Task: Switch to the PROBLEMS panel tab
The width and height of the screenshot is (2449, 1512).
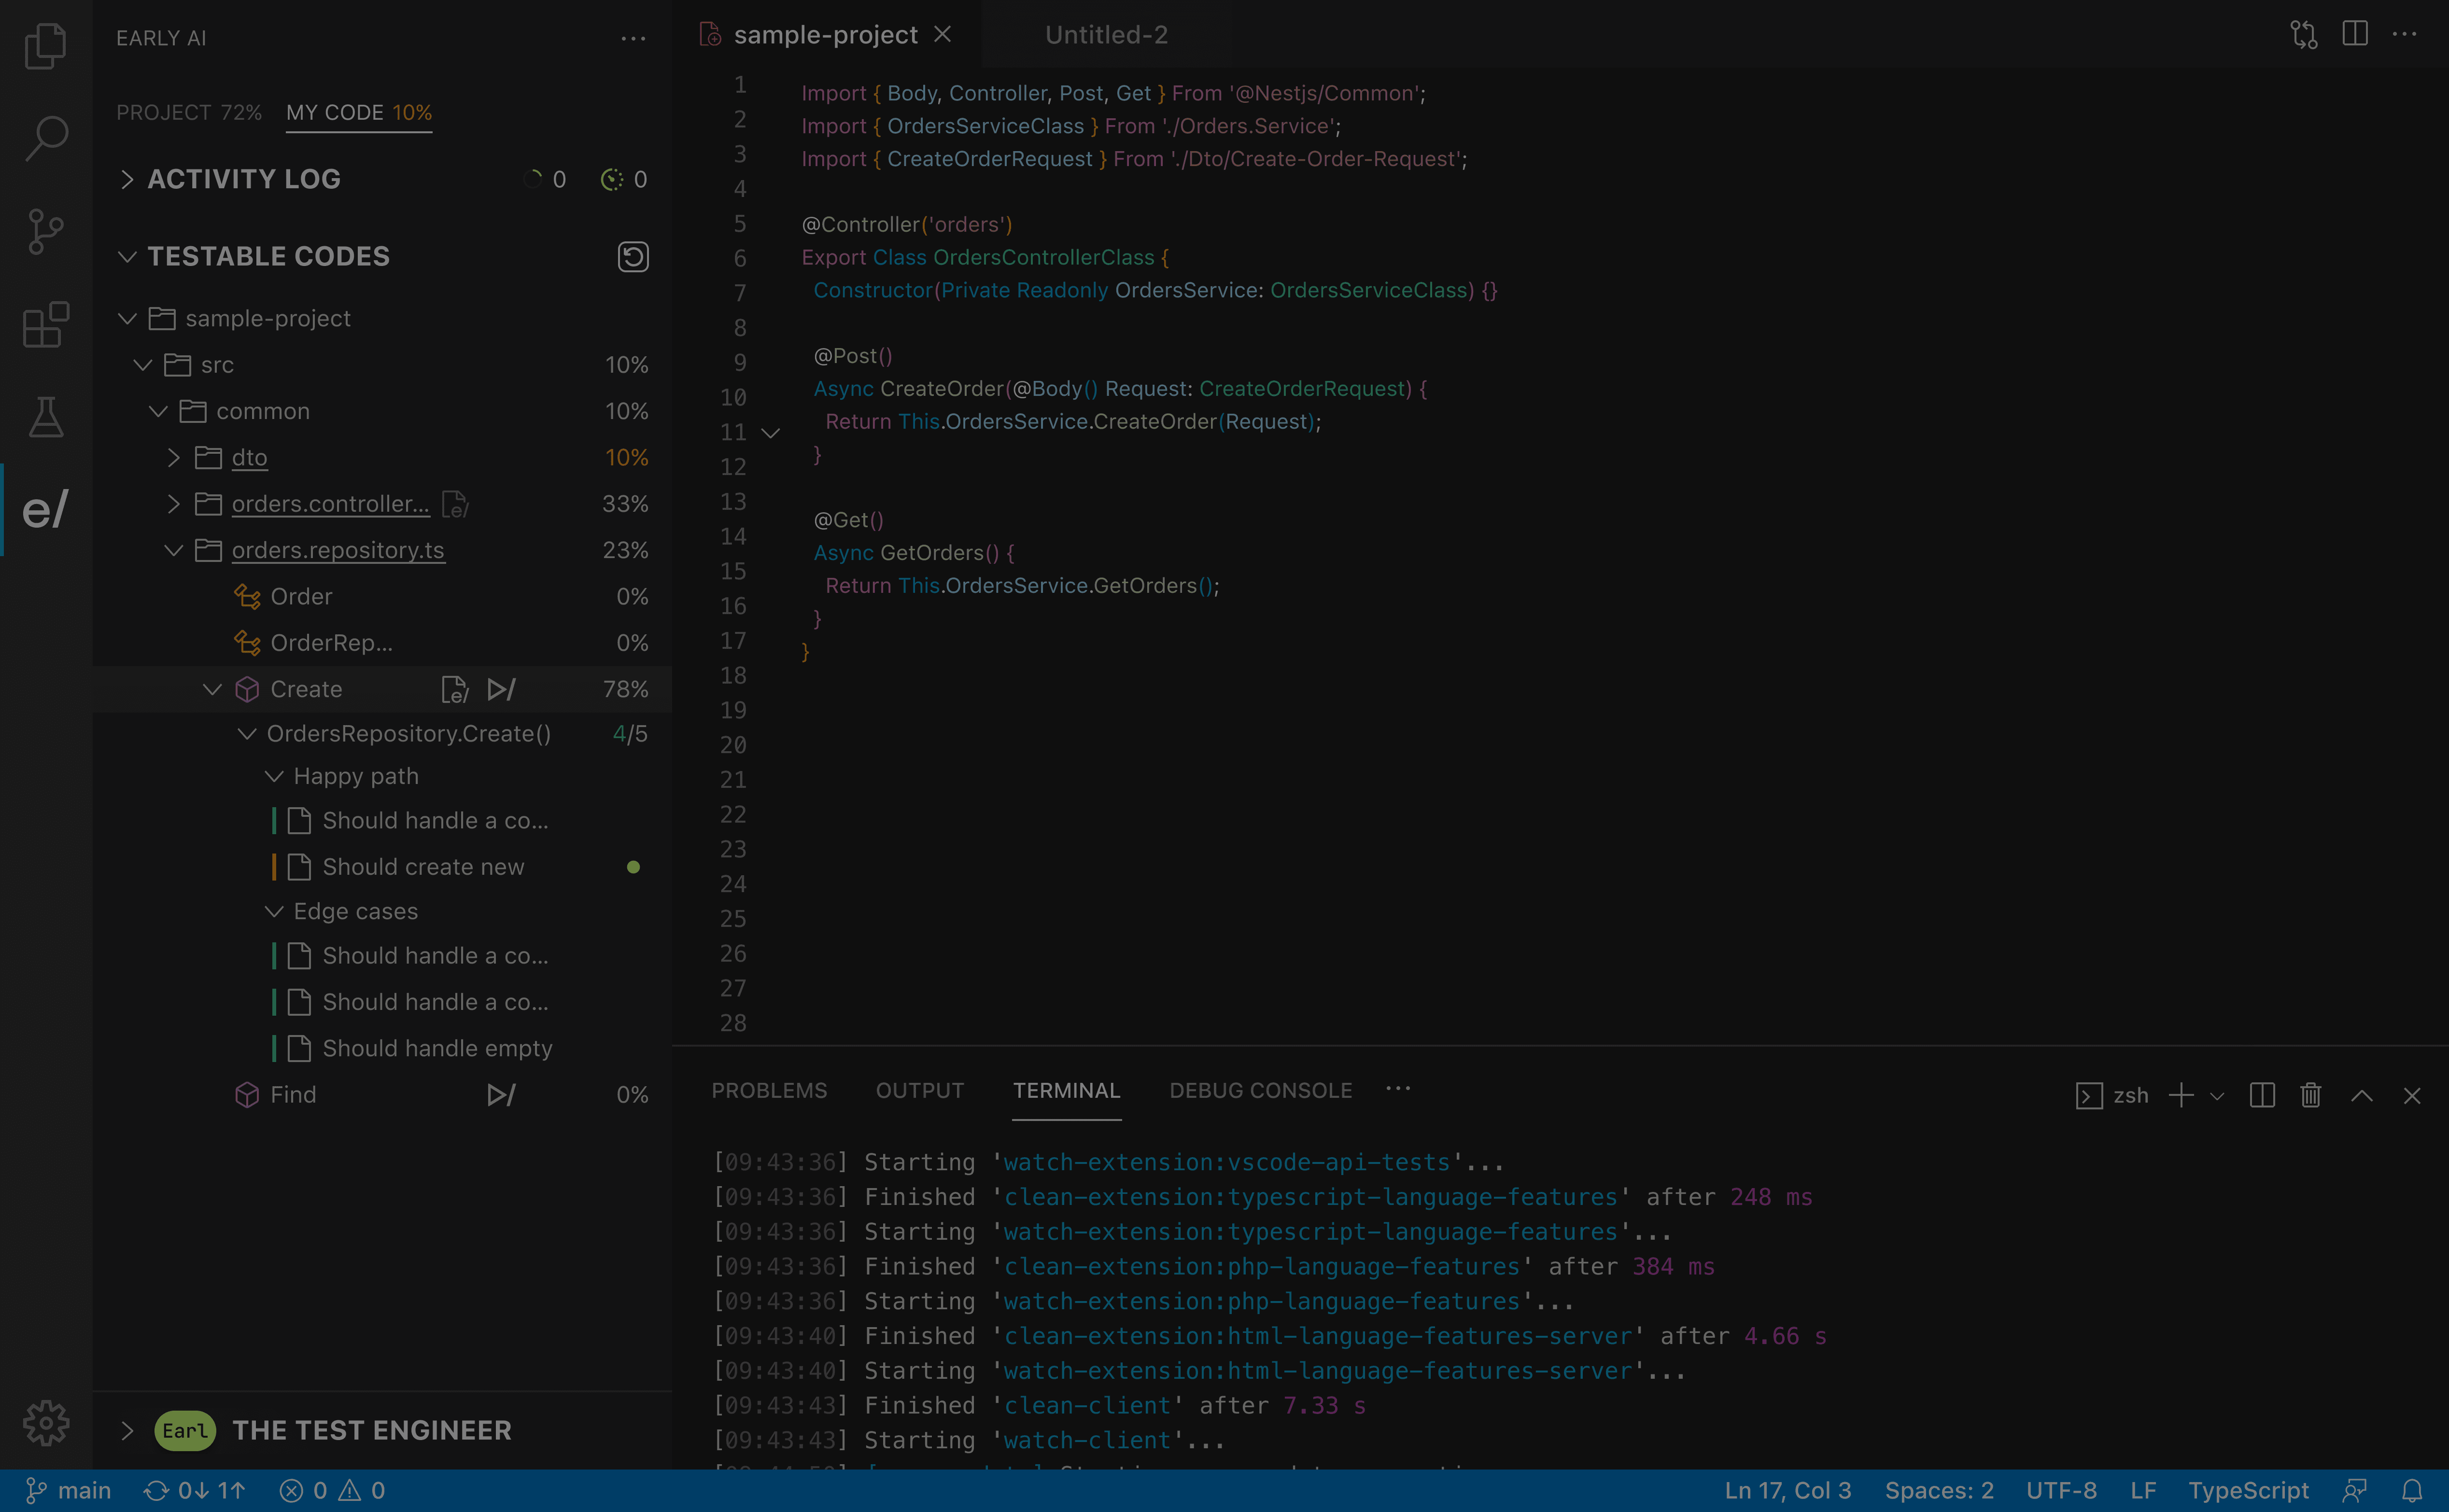Action: point(769,1091)
